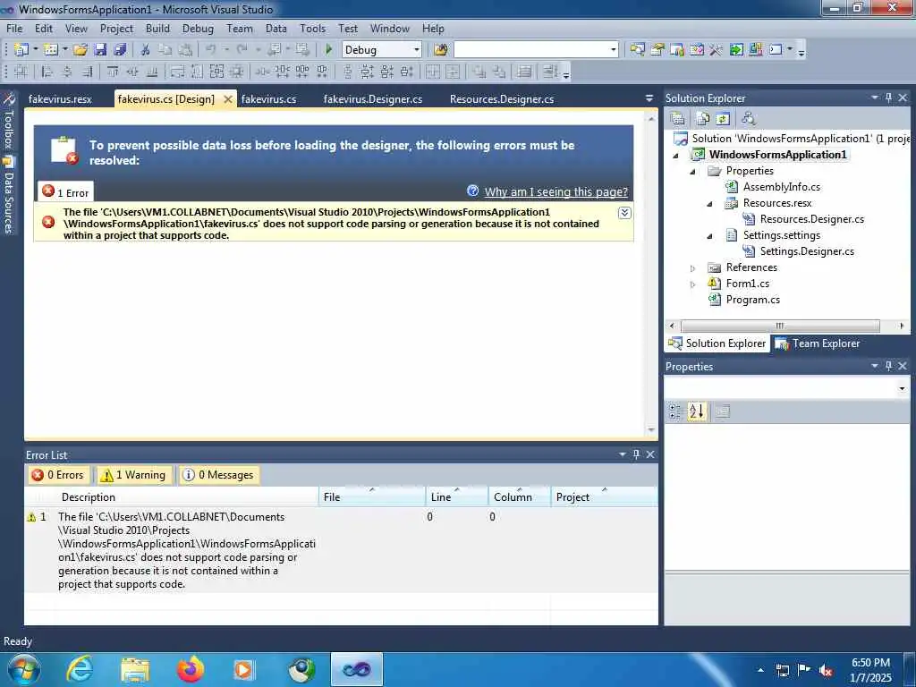The image size is (916, 687).
Task: Collapse the Resources.resx tree node
Action: (x=709, y=203)
